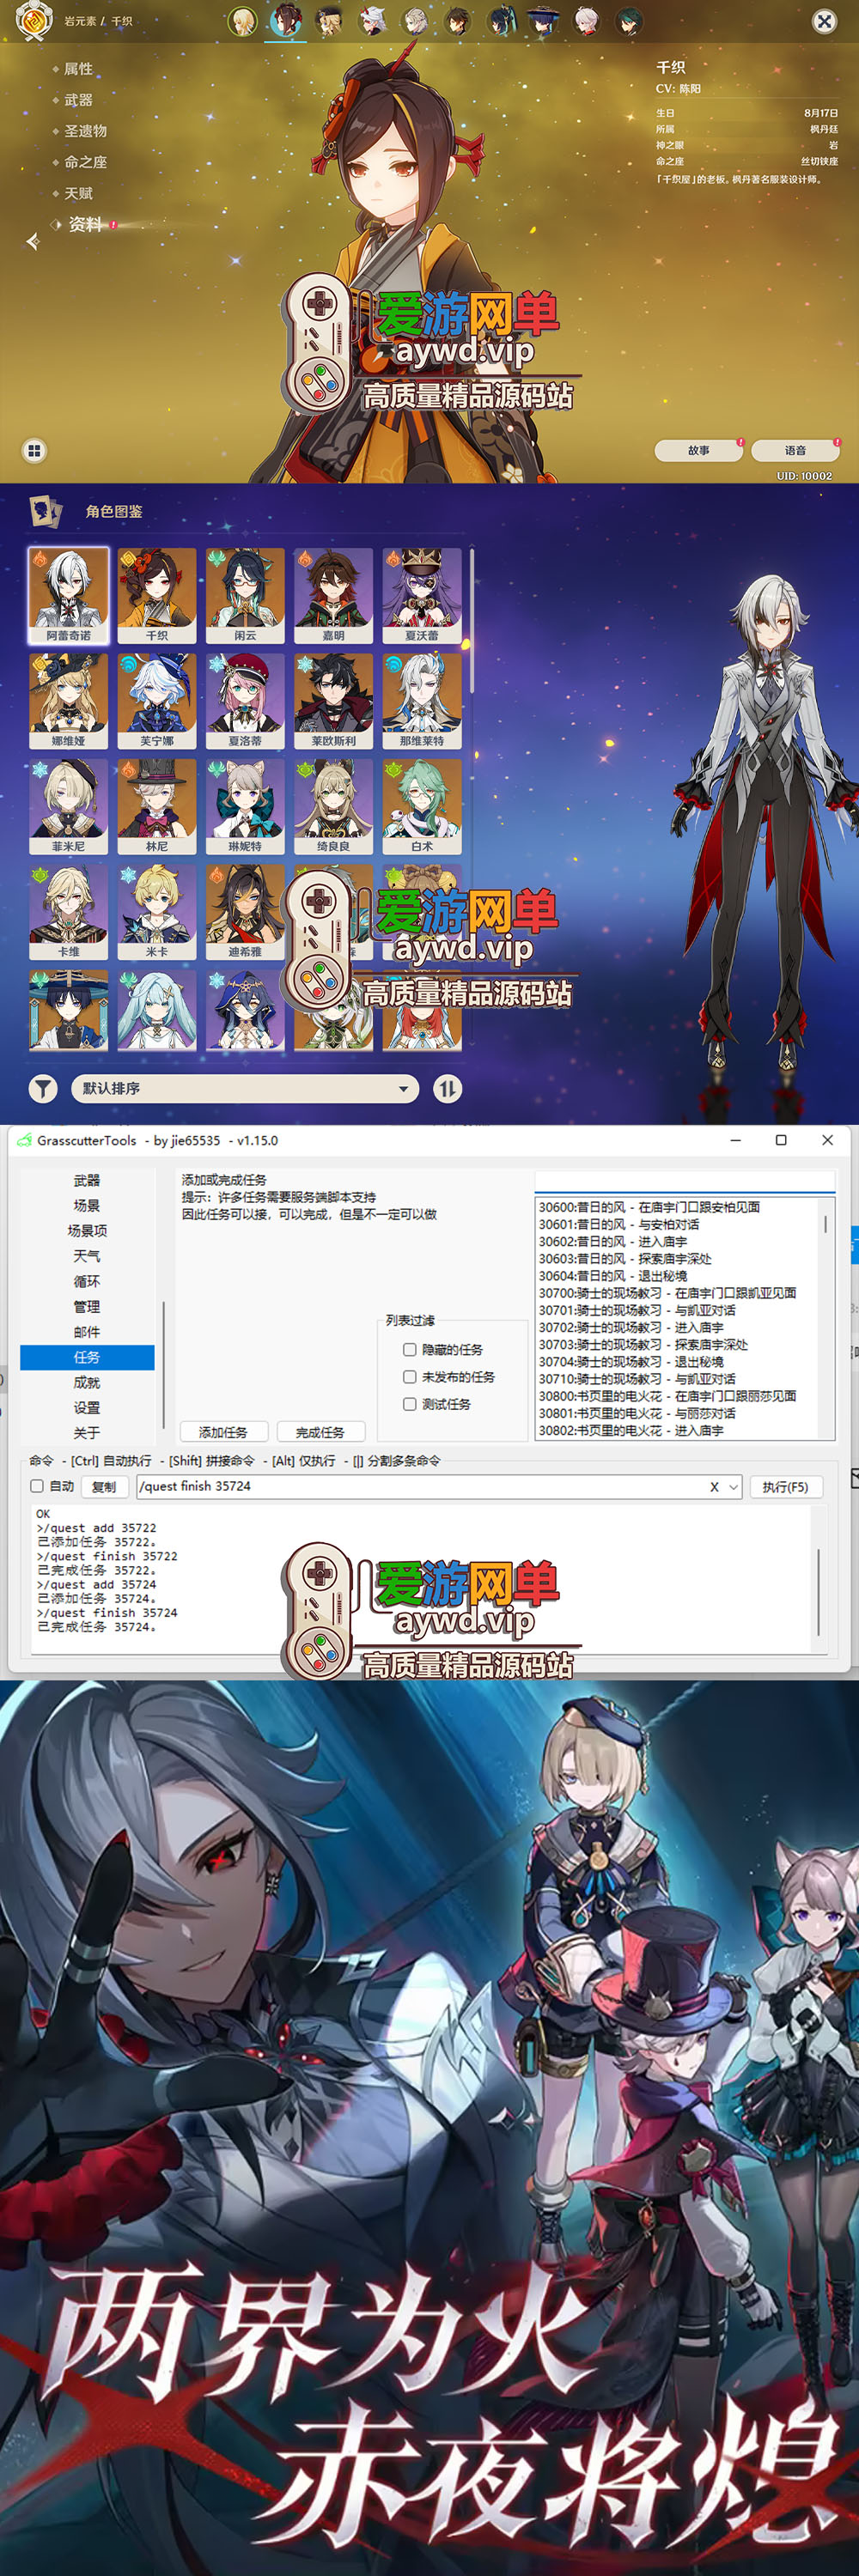859x2576 pixels.
Task: Select 卡维 character card
Action: tap(68, 912)
